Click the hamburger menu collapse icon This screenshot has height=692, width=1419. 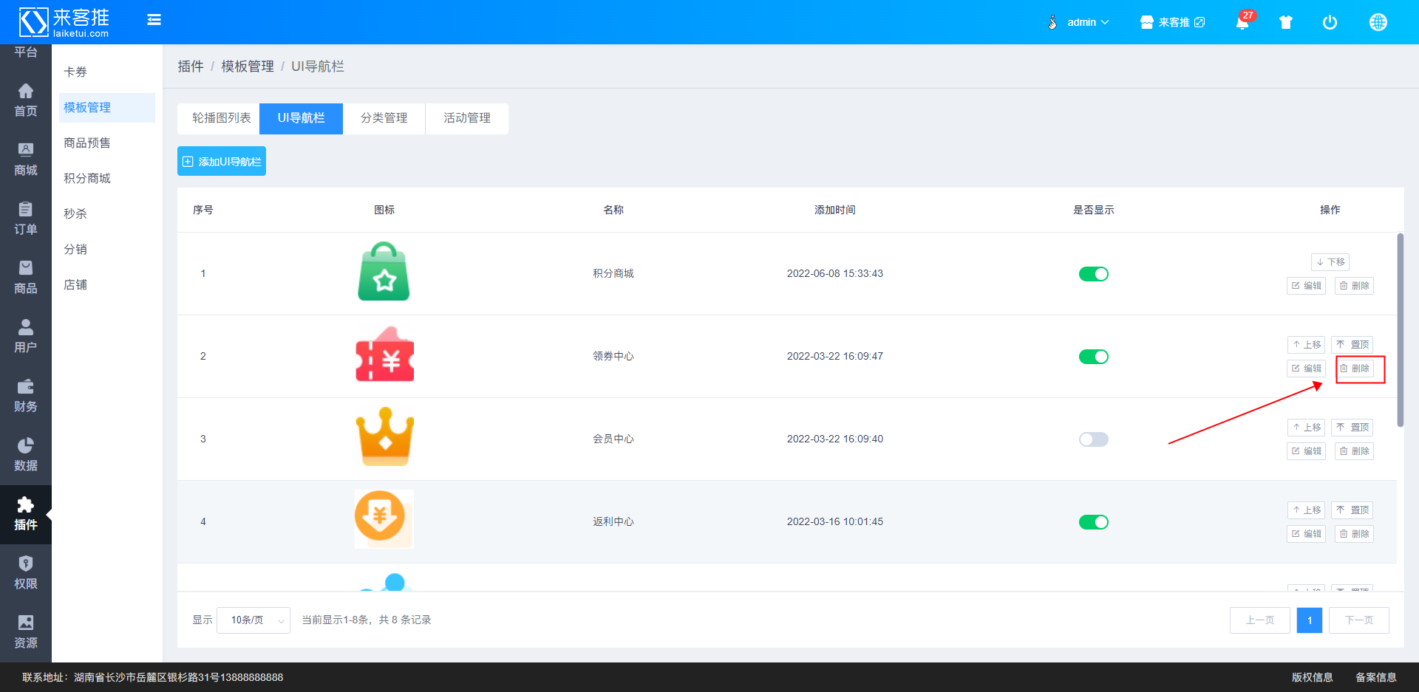(x=154, y=20)
